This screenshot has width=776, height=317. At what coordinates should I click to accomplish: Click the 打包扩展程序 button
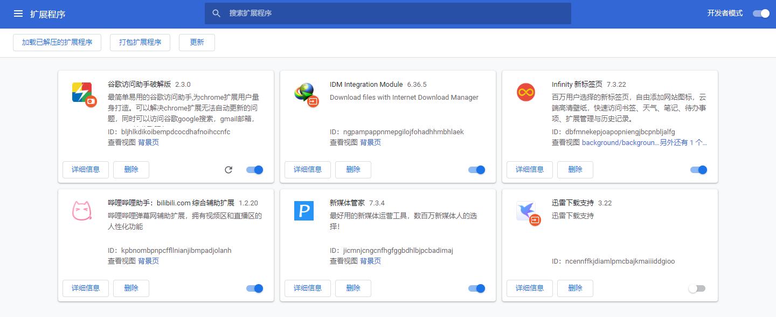click(140, 42)
